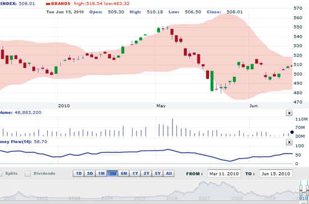Image resolution: width=309 pixels, height=204 pixels.
Task: Edit the TO date field
Action: 276,174
